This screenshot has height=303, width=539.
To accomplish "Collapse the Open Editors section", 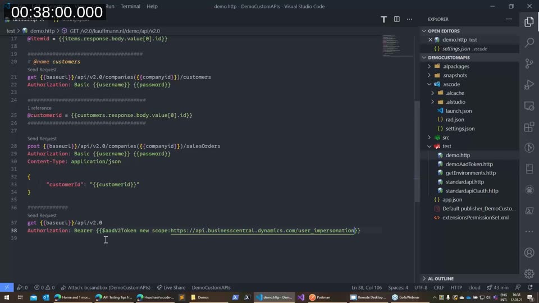I will (x=444, y=31).
